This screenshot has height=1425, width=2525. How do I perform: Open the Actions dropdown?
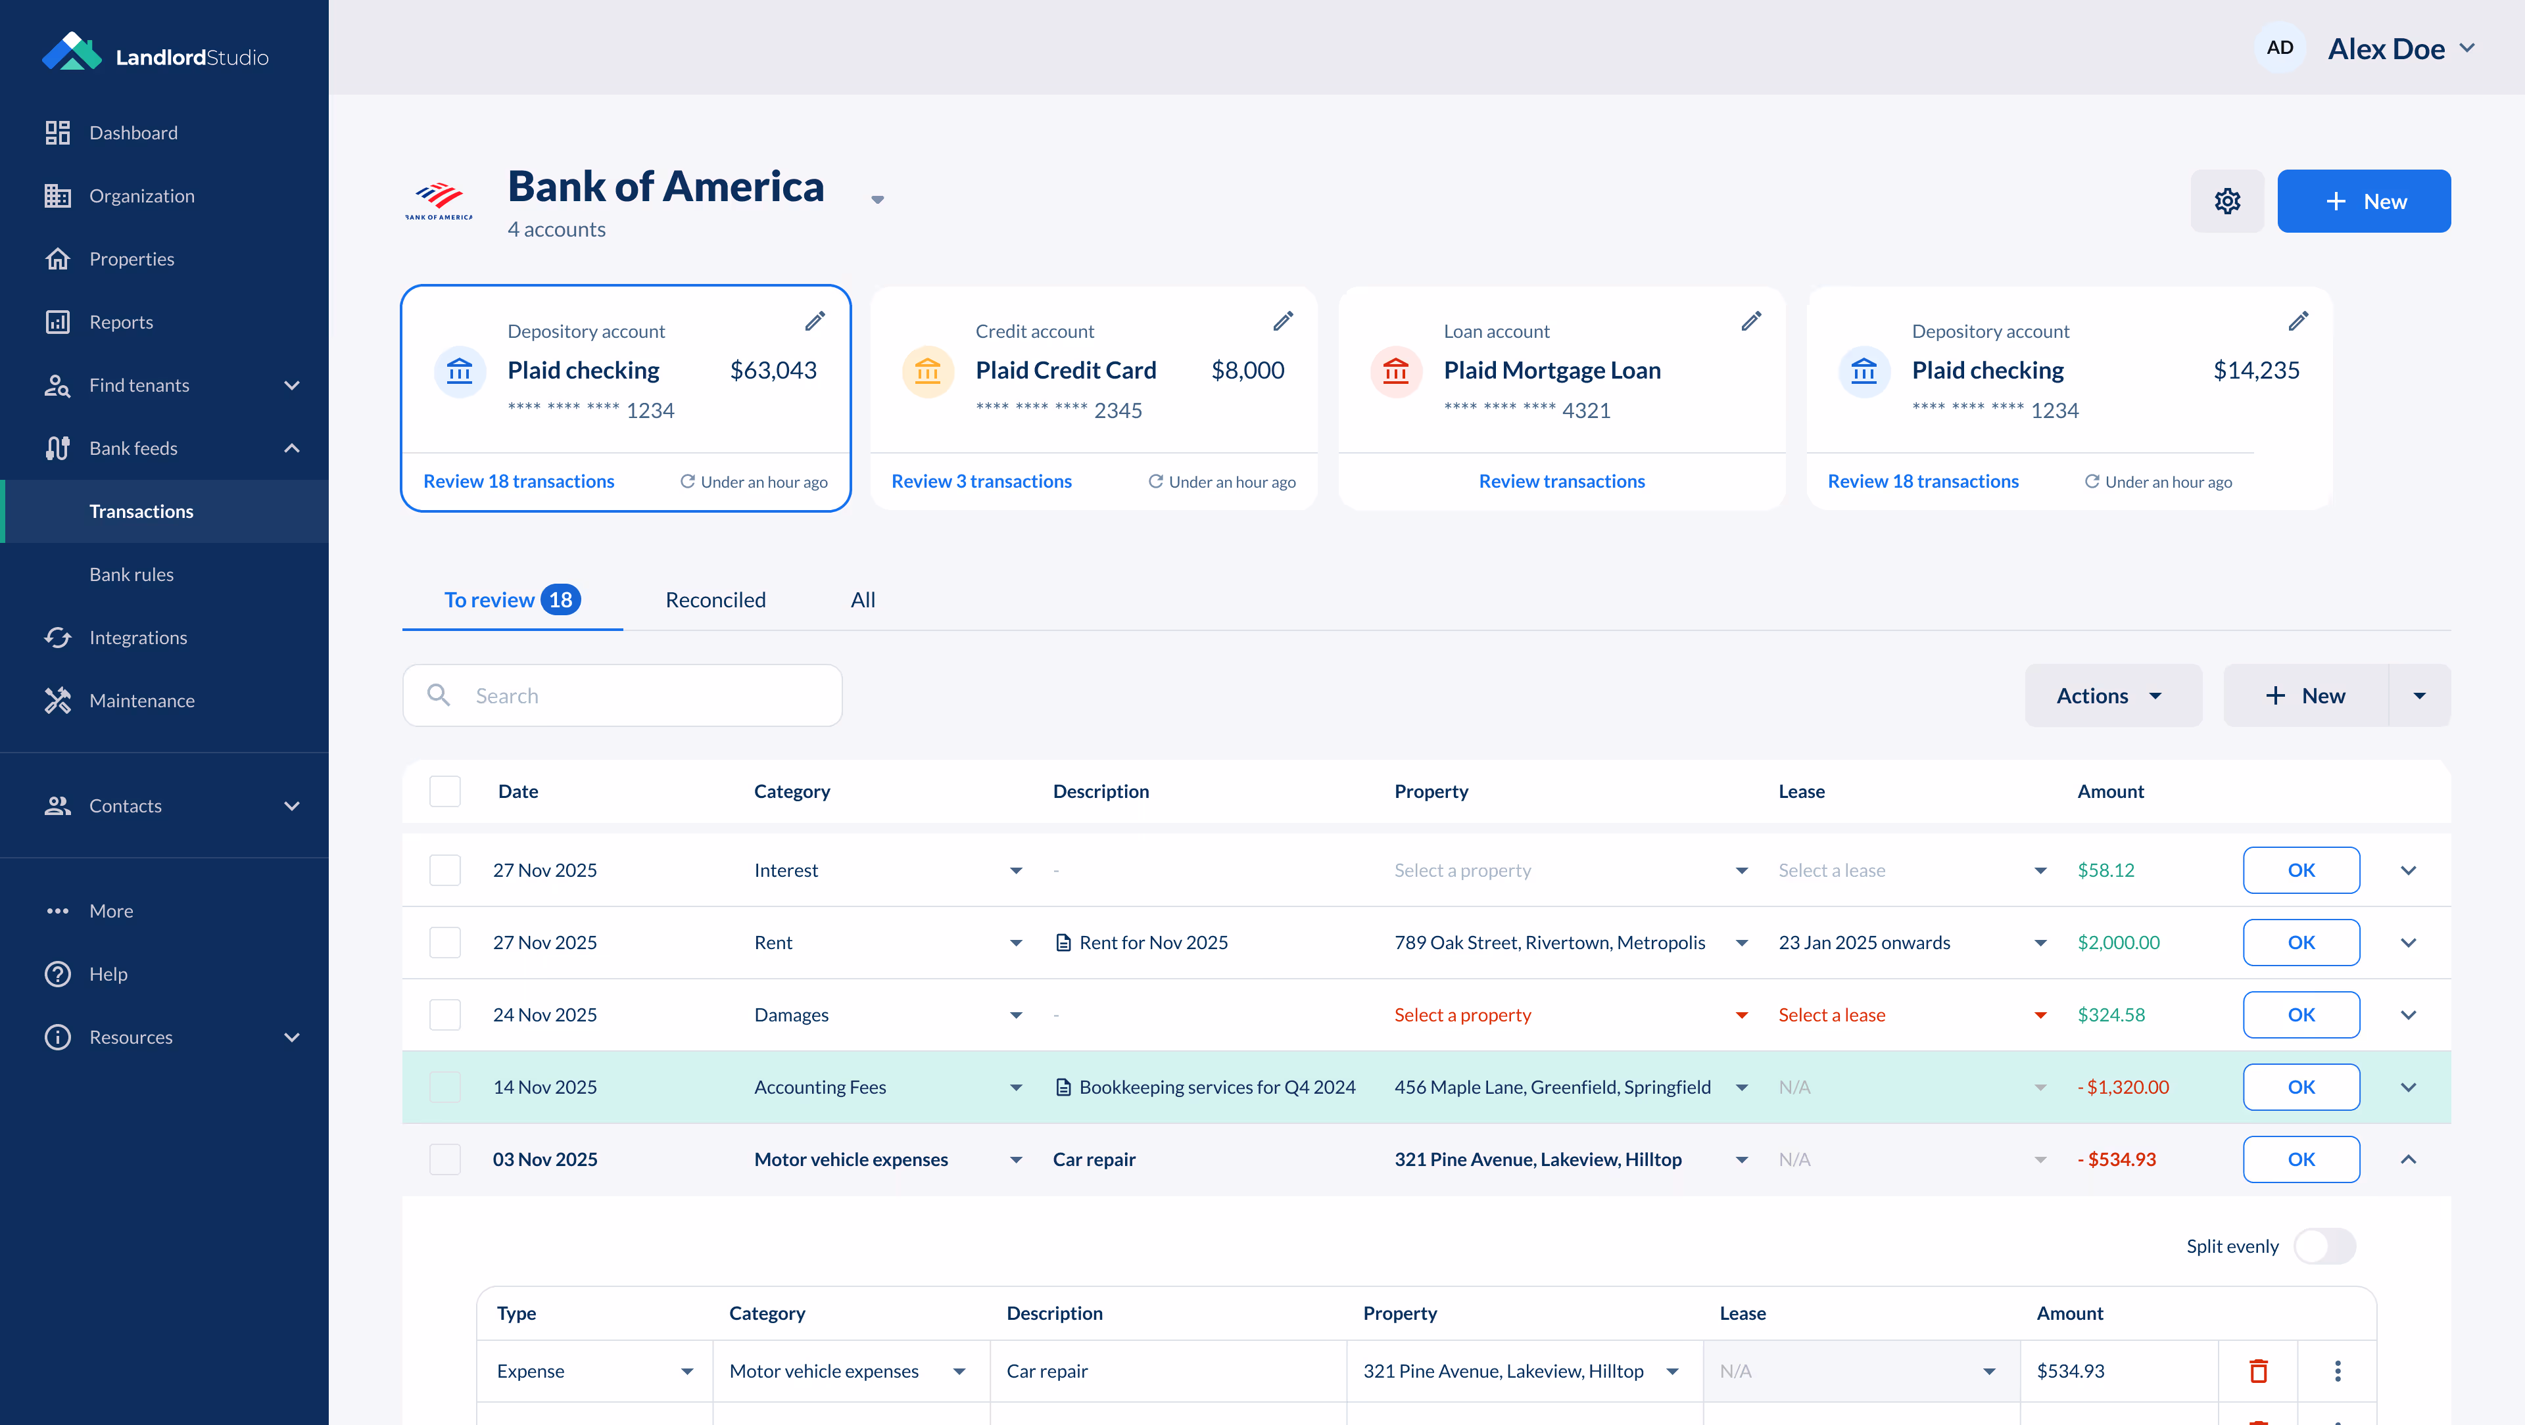(x=2112, y=696)
